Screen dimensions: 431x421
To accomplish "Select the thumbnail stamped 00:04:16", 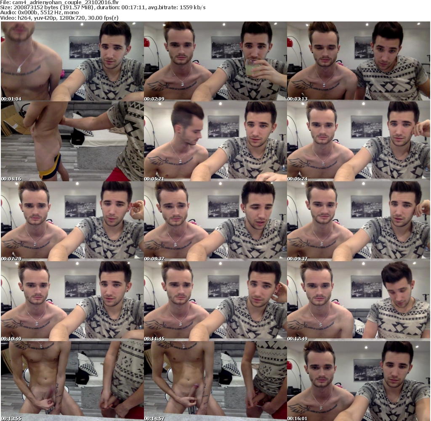I will click(72, 141).
